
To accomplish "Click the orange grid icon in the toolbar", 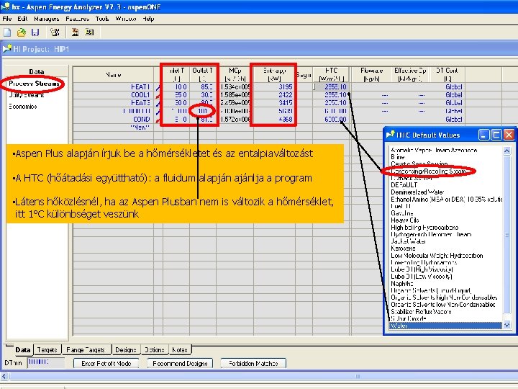I will coord(75,32).
